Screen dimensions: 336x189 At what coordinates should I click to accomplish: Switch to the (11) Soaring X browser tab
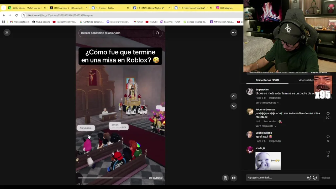68,8
